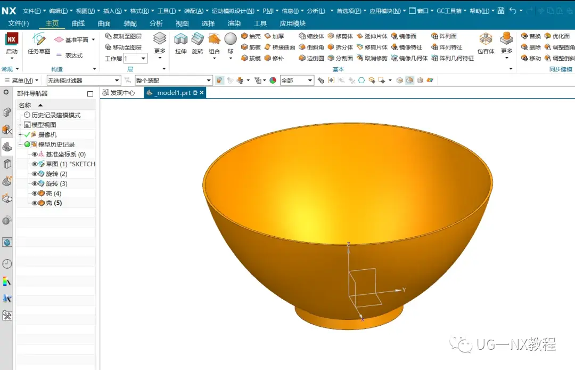Image resolution: width=575 pixels, height=370 pixels.
Task: Select the 加厚 (Thicken) command
Action: click(x=274, y=36)
